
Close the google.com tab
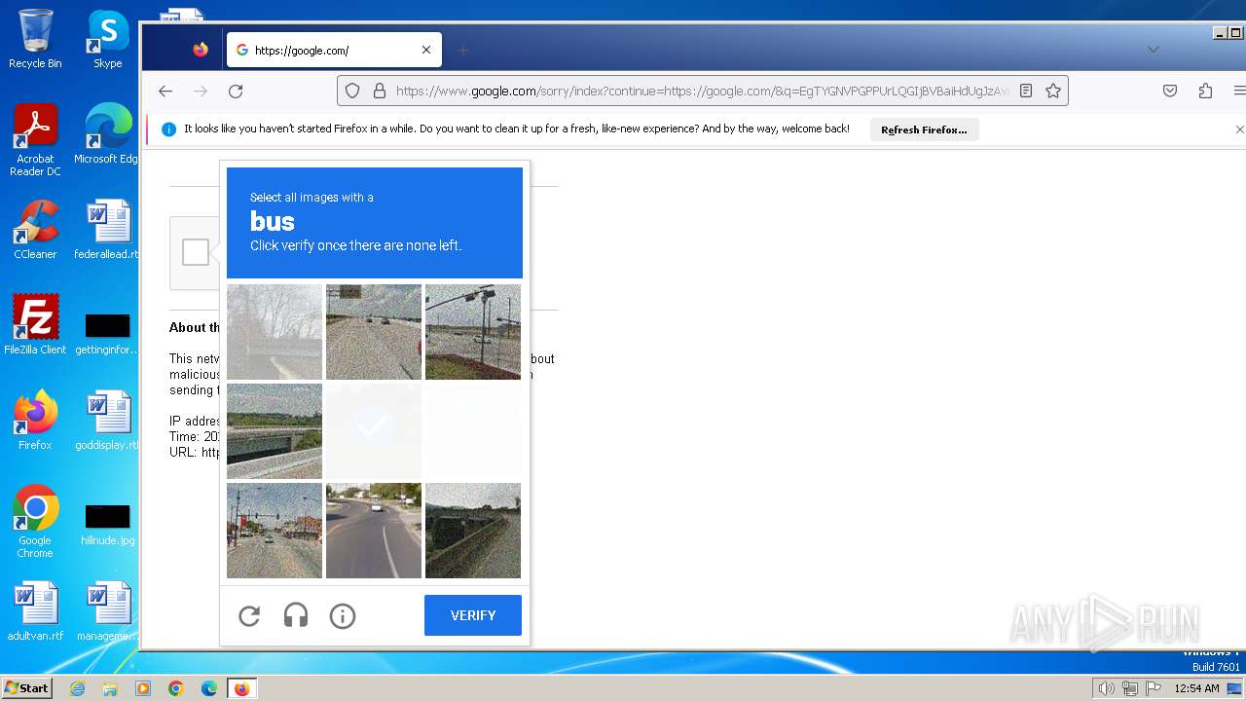(x=426, y=50)
